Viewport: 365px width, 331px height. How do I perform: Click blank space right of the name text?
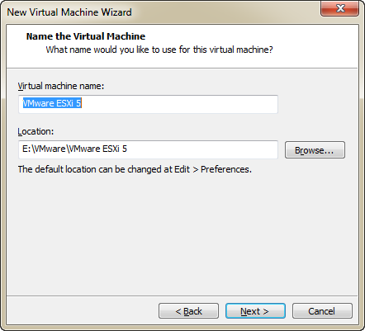(179, 104)
